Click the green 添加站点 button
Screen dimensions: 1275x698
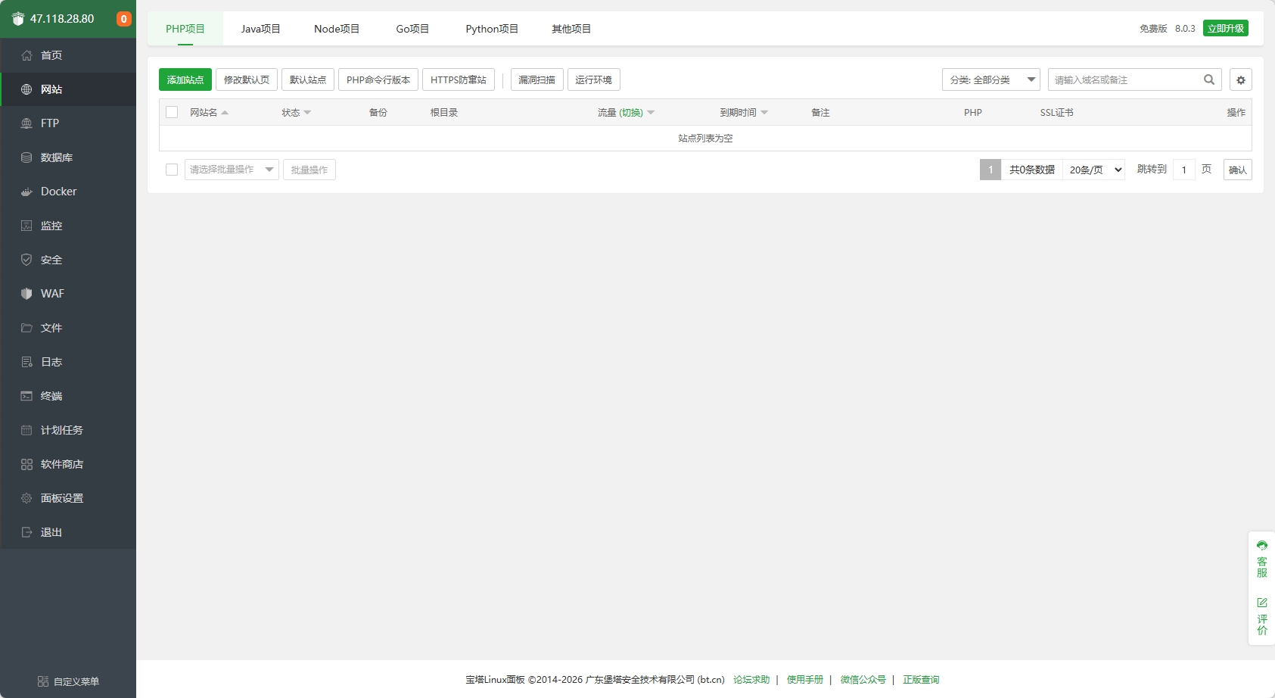pos(185,79)
